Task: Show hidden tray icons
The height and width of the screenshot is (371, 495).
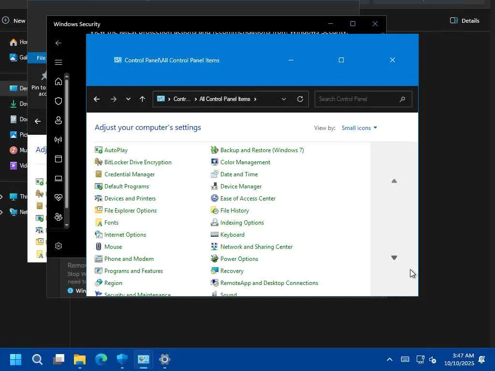Action: pos(390,359)
